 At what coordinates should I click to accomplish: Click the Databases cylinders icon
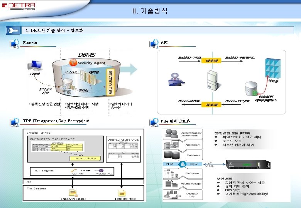tap(172, 155)
